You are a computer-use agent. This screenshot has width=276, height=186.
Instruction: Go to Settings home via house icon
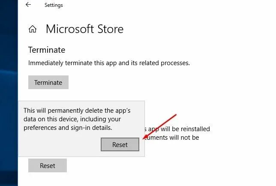(33, 29)
